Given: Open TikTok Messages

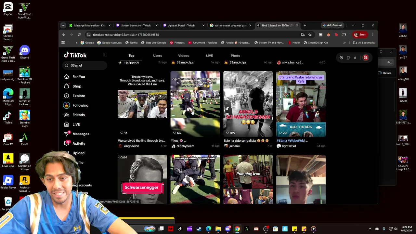Looking at the screenshot, I should pyautogui.click(x=81, y=134).
